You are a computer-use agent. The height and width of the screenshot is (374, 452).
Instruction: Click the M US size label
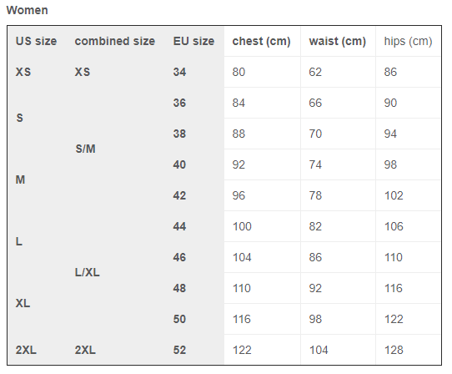[x=20, y=179]
